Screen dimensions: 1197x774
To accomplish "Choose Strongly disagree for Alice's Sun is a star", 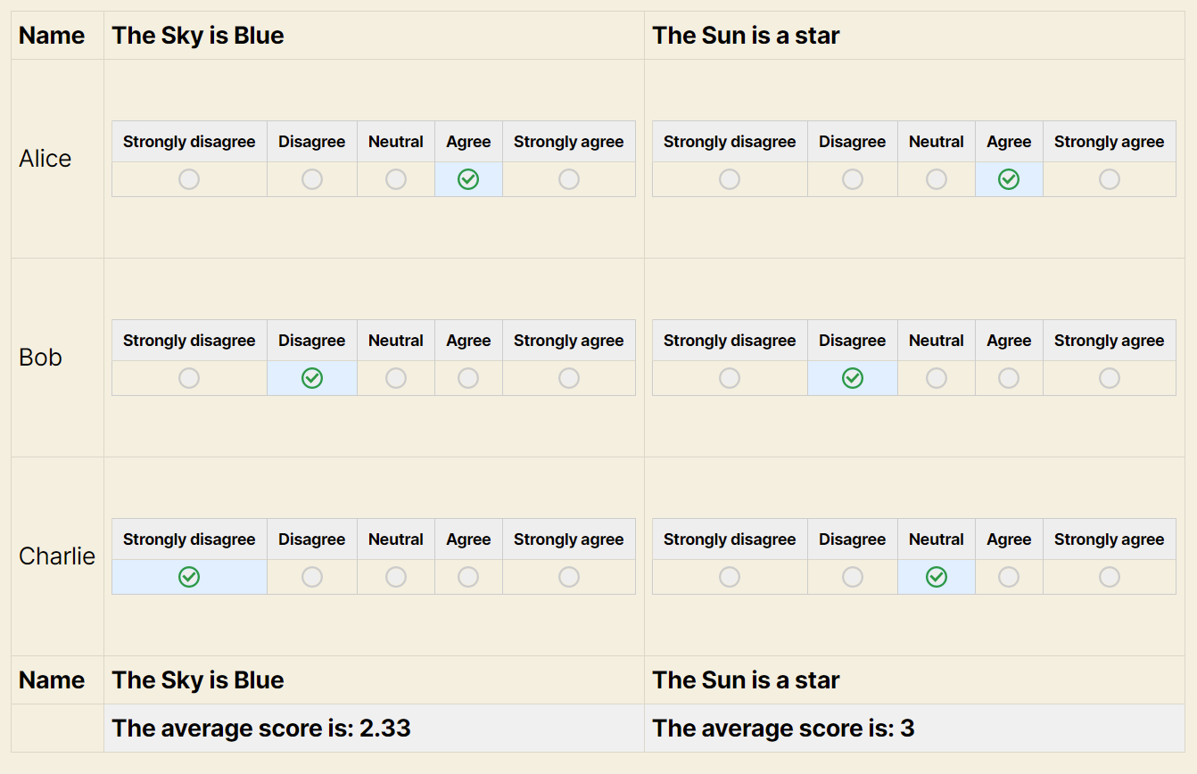I will [730, 179].
